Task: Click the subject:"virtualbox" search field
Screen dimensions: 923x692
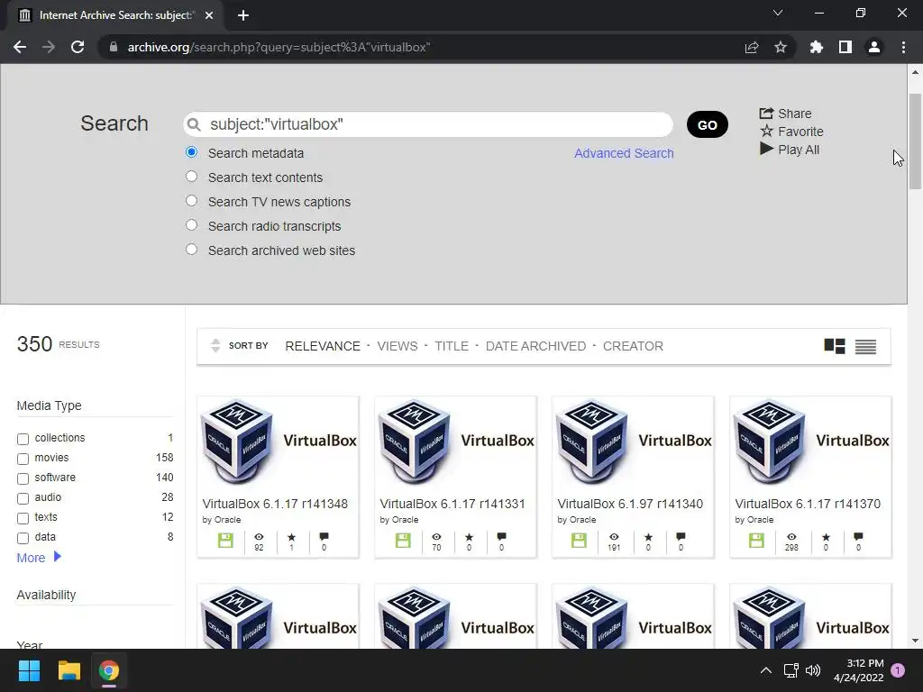Action: (x=428, y=124)
